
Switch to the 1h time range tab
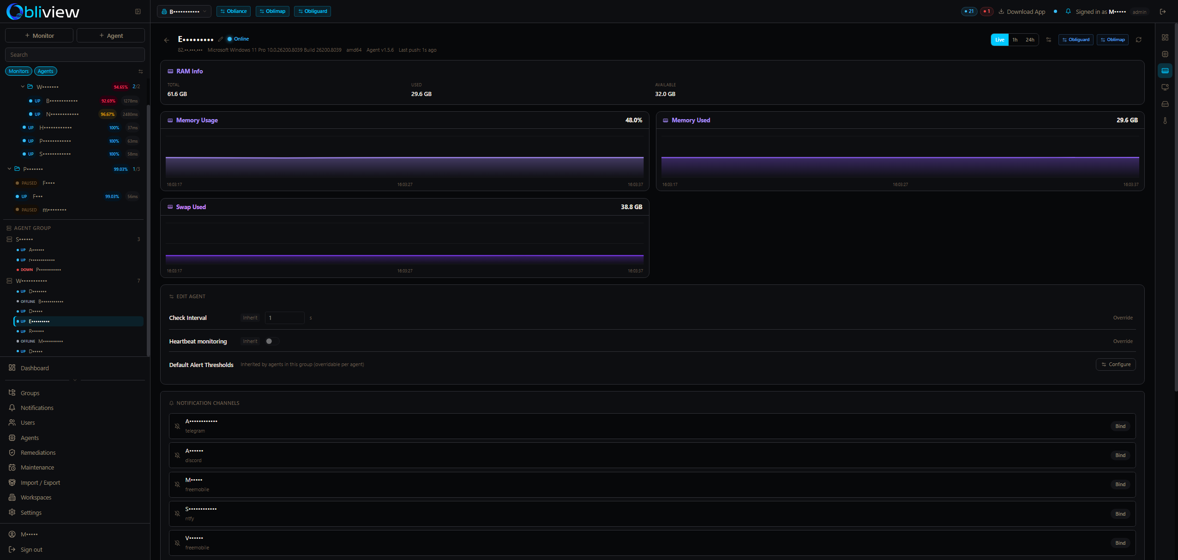coord(1015,40)
